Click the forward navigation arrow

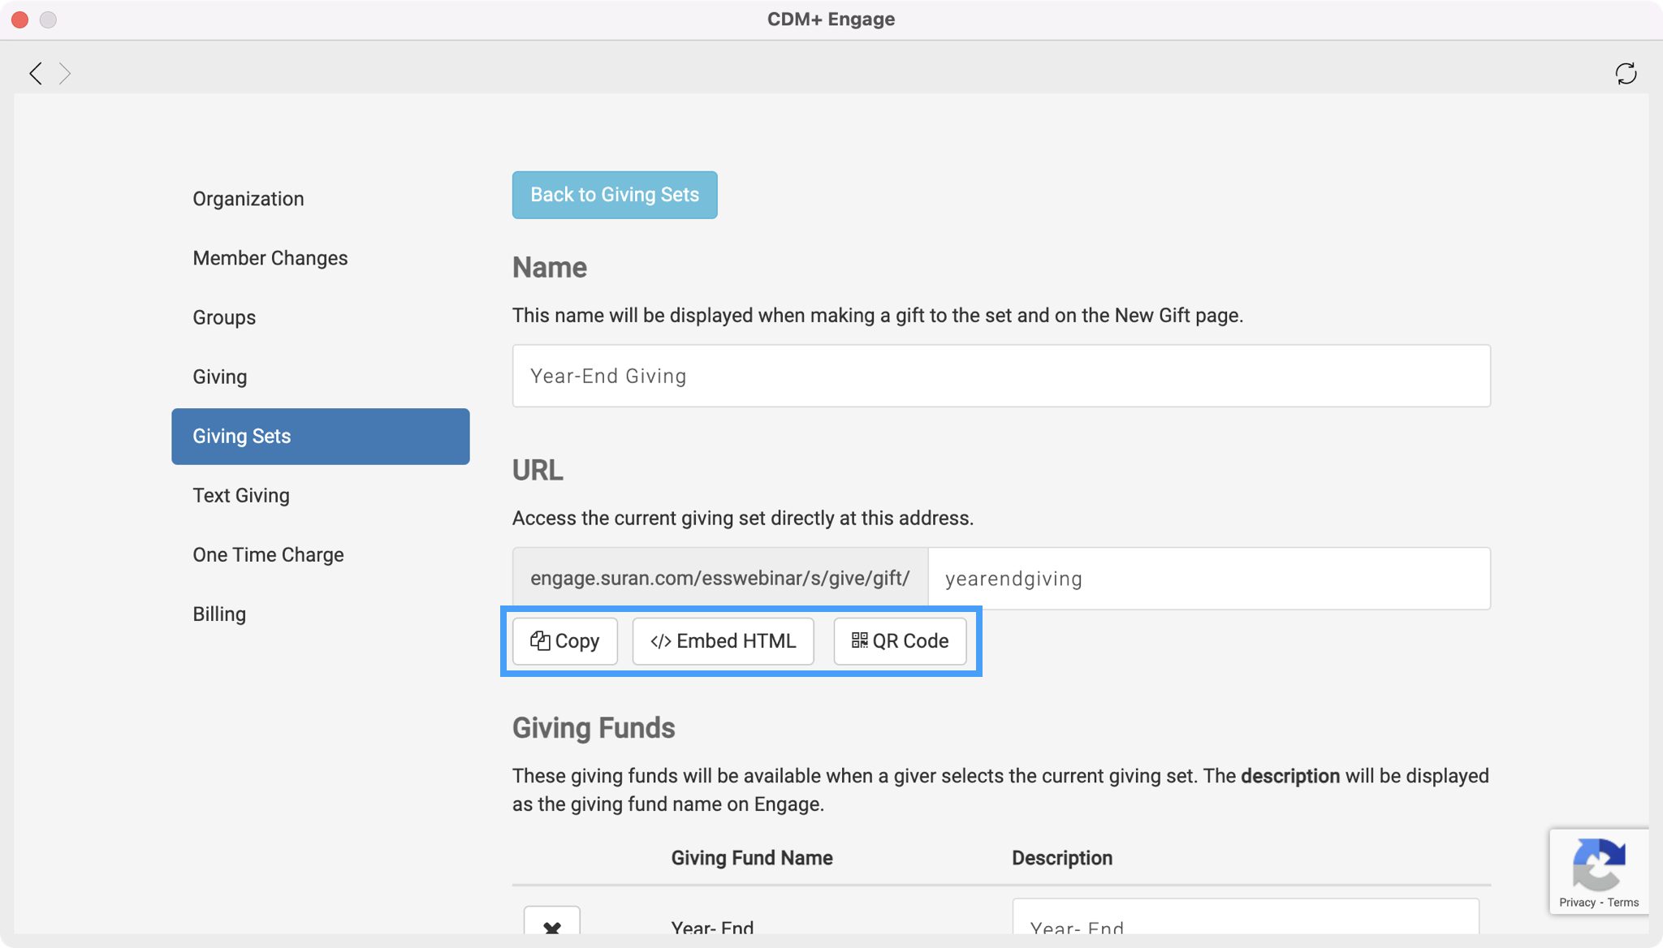point(65,74)
